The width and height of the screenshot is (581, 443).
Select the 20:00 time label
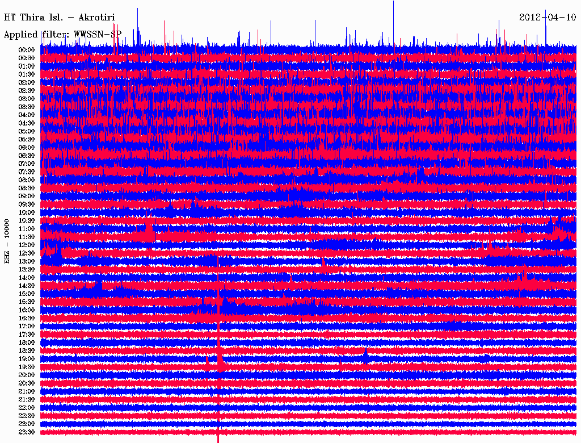pos(27,375)
